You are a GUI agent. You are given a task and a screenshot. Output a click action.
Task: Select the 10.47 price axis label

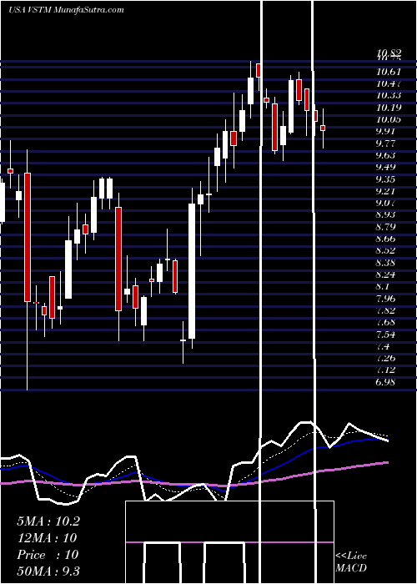(x=389, y=83)
